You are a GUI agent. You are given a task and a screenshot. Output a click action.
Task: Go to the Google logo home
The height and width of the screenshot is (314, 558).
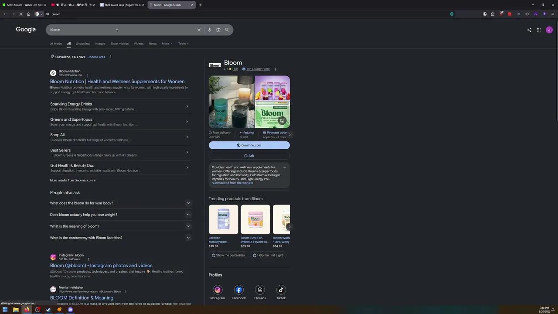coord(26,29)
